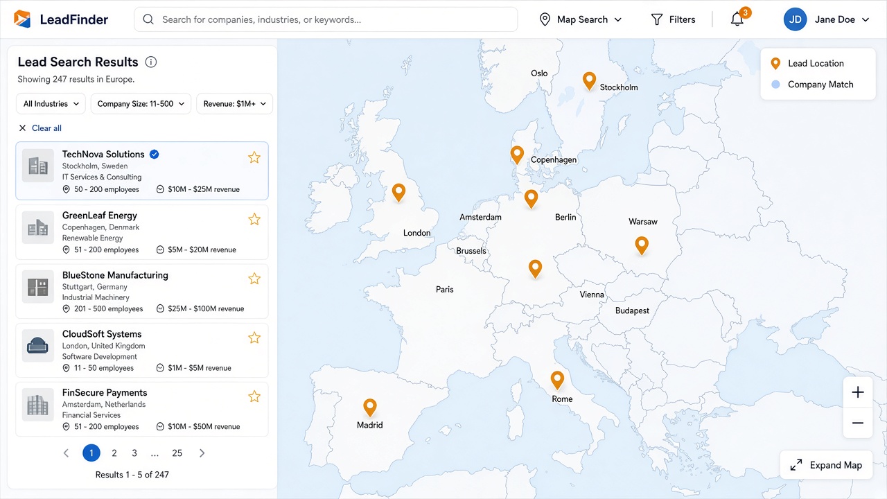Go to results page 3
Screen dimensions: 887x499
click(134, 453)
